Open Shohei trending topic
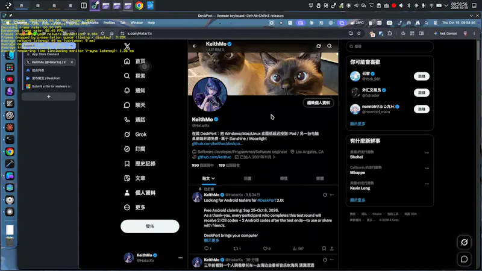 point(357,157)
